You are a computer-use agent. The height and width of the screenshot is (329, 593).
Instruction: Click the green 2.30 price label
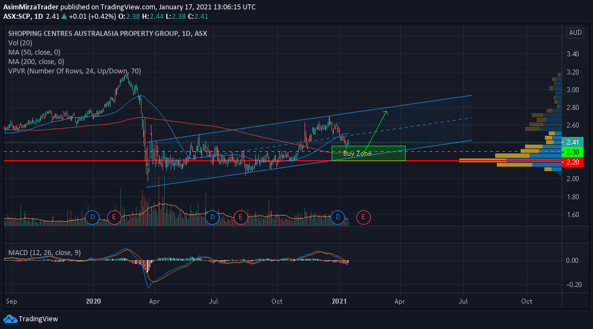tap(573, 152)
